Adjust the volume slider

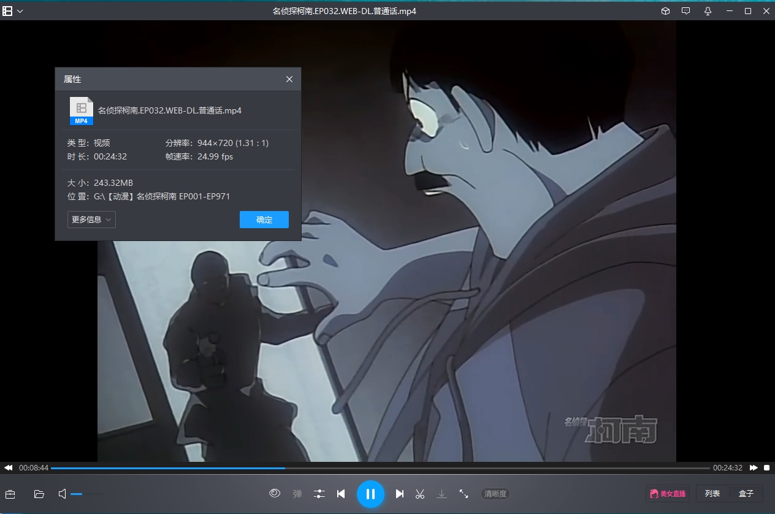tap(88, 494)
